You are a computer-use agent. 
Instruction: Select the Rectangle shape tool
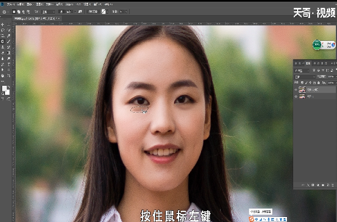(8, 70)
